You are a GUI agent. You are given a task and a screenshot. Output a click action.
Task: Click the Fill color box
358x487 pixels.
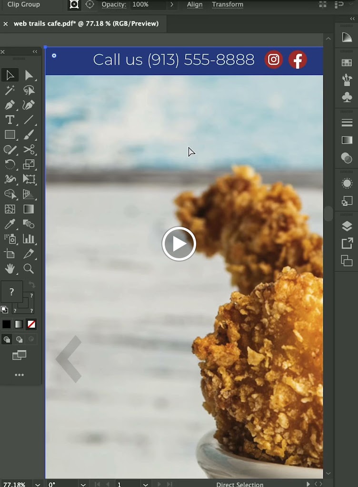[x=11, y=292]
